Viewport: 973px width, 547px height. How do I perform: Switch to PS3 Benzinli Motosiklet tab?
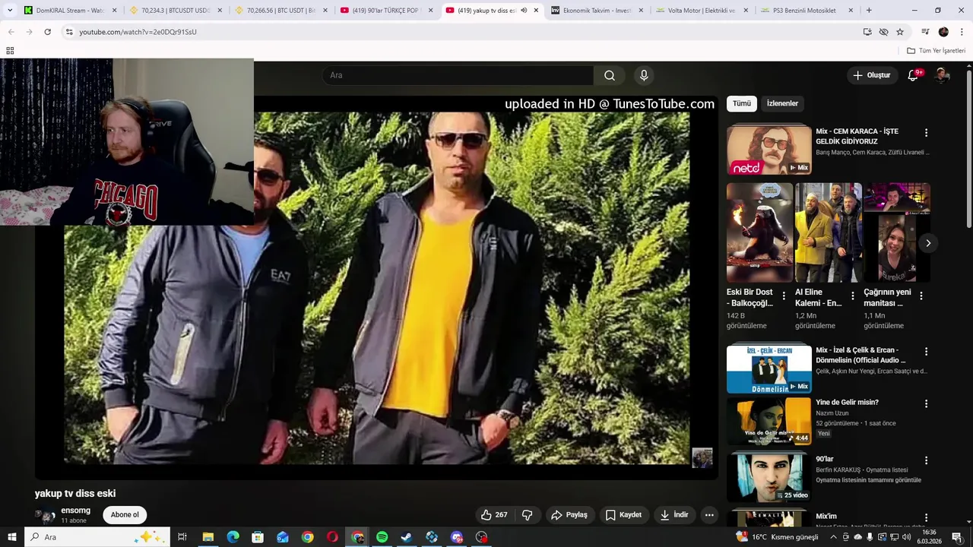point(806,11)
